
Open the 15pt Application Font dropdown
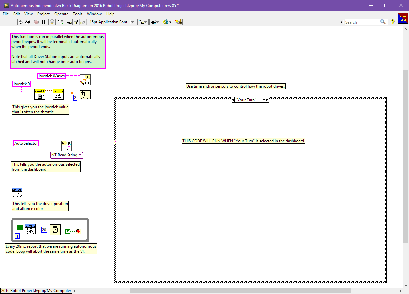[x=133, y=22]
